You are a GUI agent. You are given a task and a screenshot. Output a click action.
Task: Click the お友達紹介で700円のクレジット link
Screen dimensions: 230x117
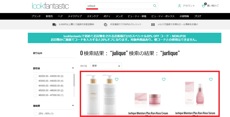[126, 24]
